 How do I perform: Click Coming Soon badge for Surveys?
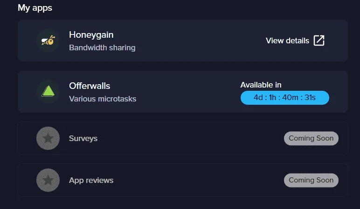click(x=311, y=138)
